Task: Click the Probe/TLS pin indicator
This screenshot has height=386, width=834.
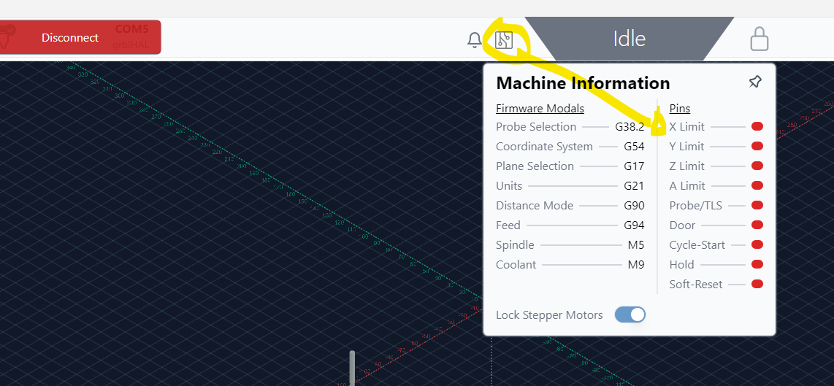Action: (x=757, y=206)
